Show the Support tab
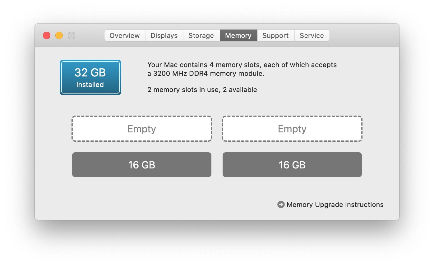434x266 pixels. 276,35
